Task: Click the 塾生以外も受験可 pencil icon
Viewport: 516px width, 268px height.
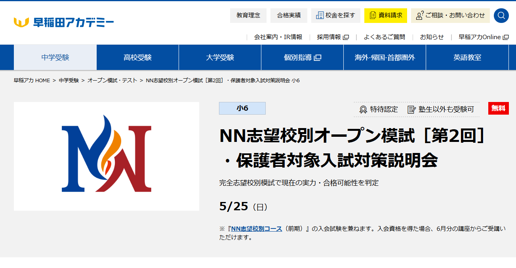Action: 411,109
